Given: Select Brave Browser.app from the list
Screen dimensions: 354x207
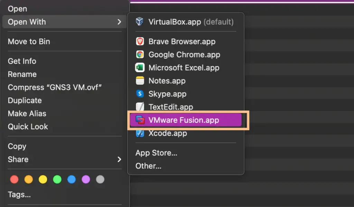Looking at the screenshot, I should point(181,41).
